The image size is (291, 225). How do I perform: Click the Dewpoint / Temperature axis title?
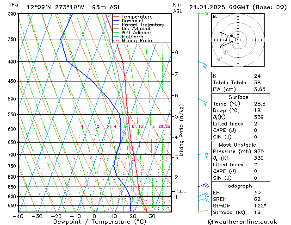pos(99,222)
